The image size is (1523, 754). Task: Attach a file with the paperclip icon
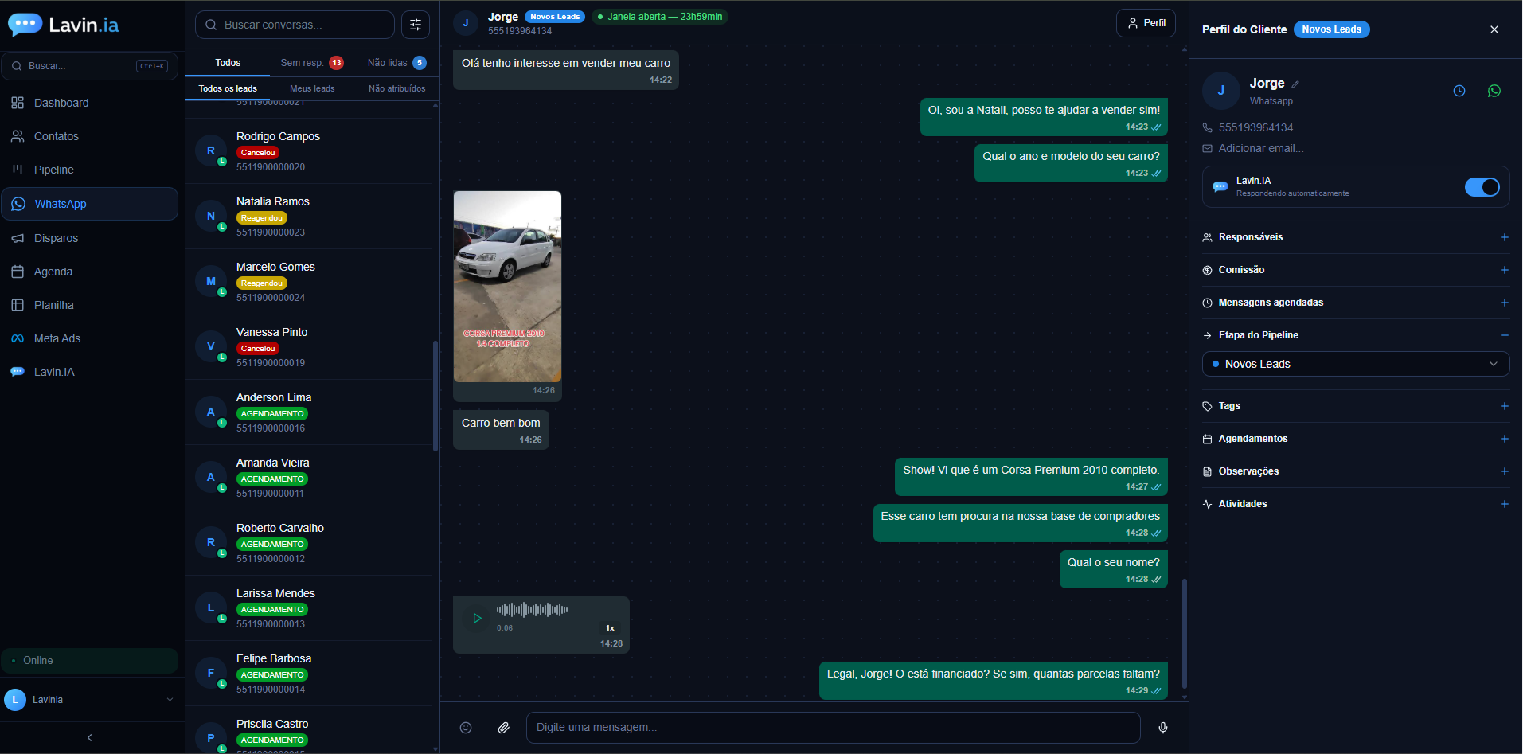pyautogui.click(x=504, y=728)
